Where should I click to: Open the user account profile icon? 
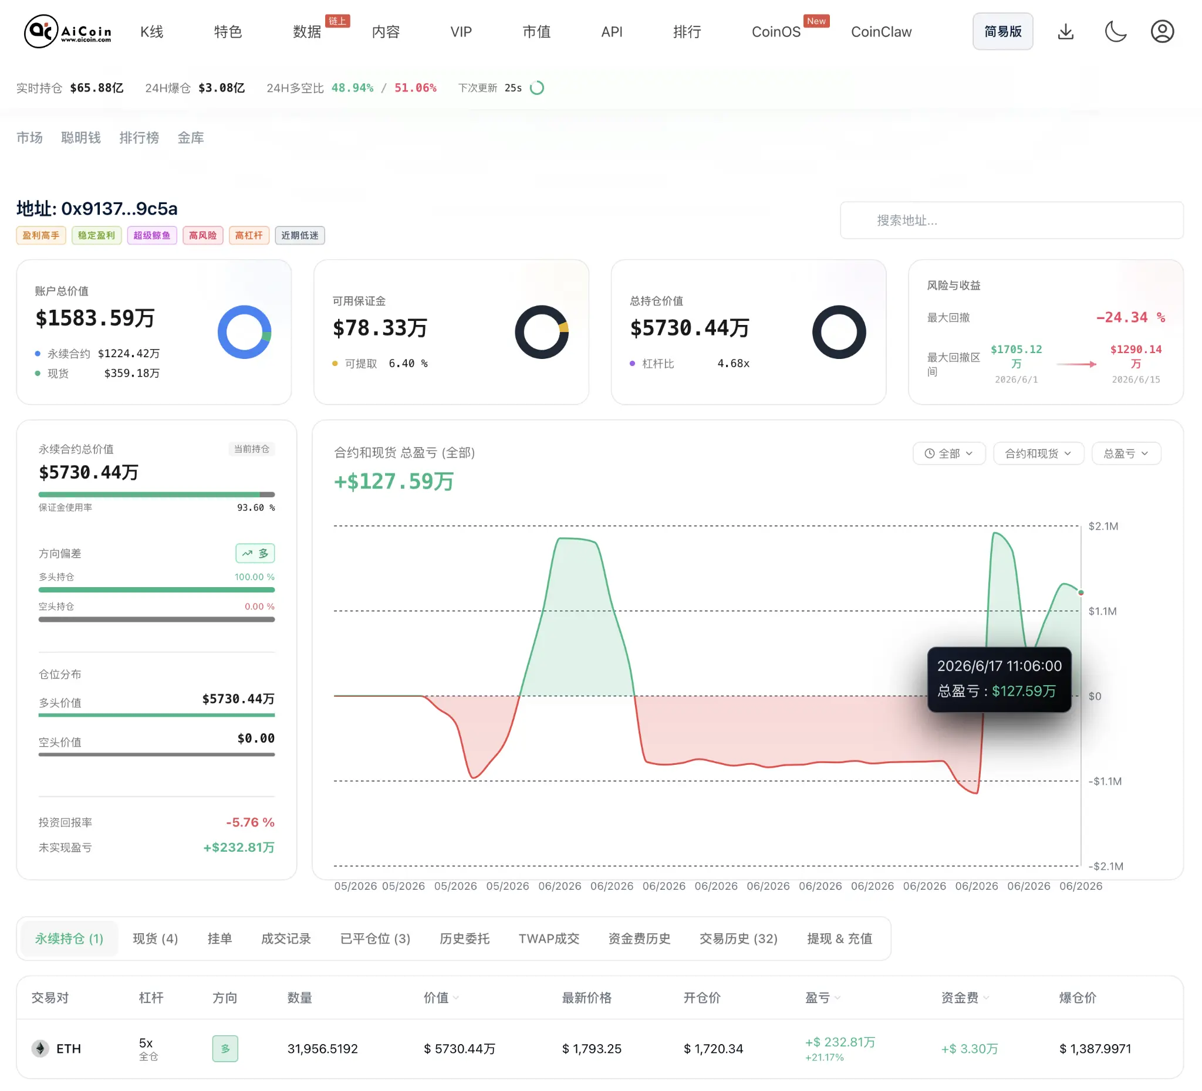point(1162,32)
